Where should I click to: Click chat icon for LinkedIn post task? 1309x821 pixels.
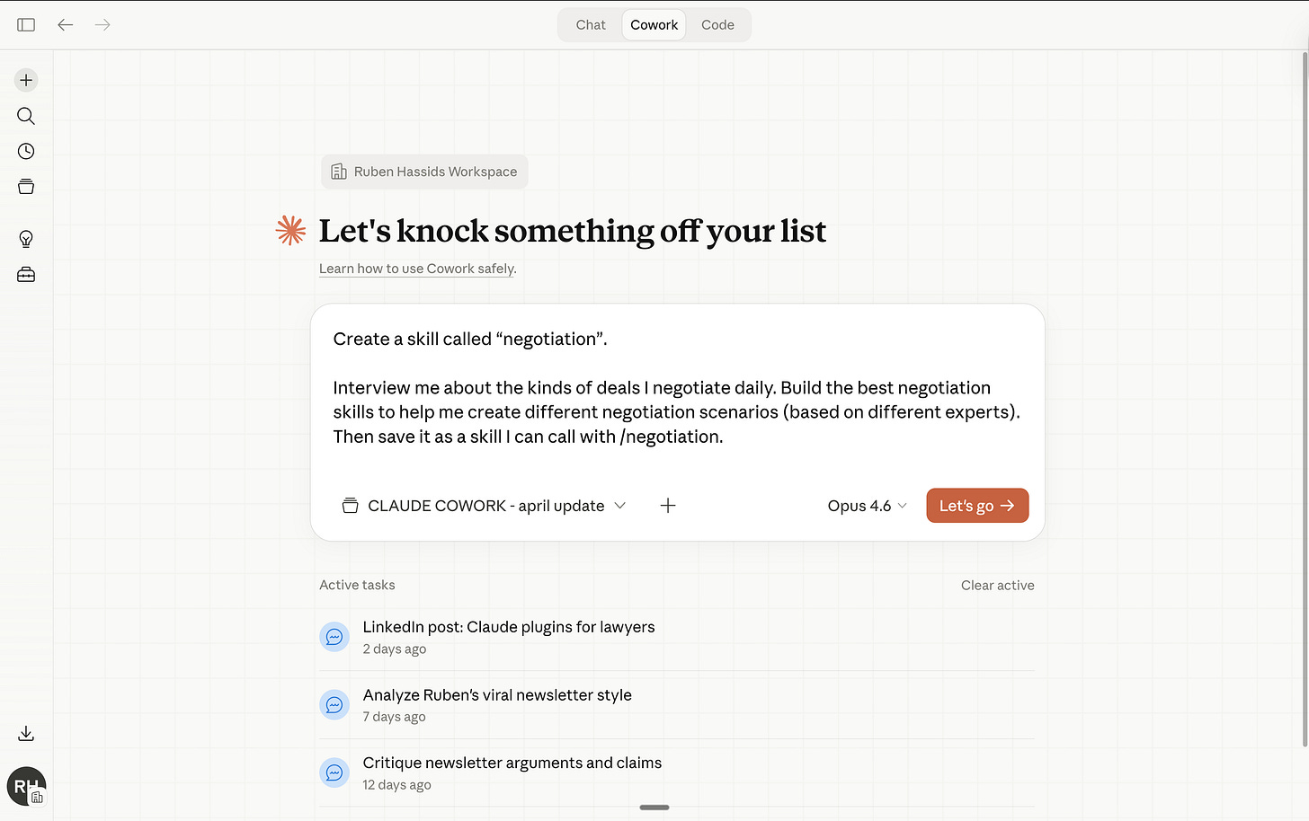[334, 637]
